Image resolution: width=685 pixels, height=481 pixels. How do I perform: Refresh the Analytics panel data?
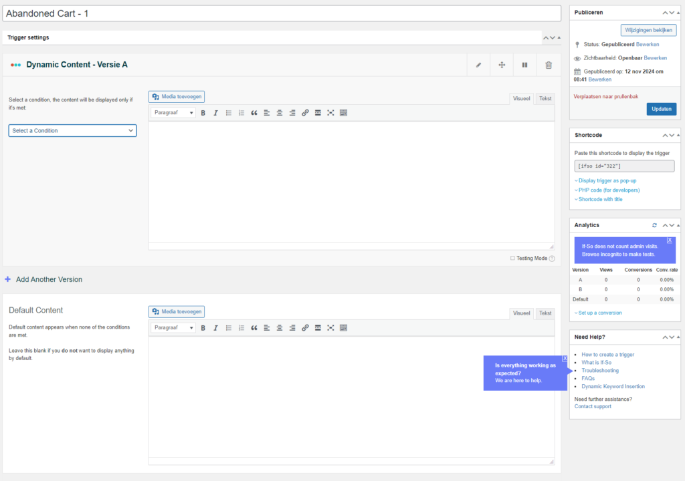(654, 225)
